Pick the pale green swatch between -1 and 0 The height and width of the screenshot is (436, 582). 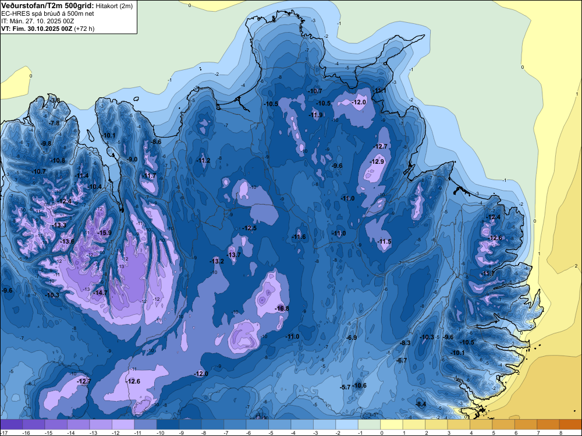click(x=370, y=424)
